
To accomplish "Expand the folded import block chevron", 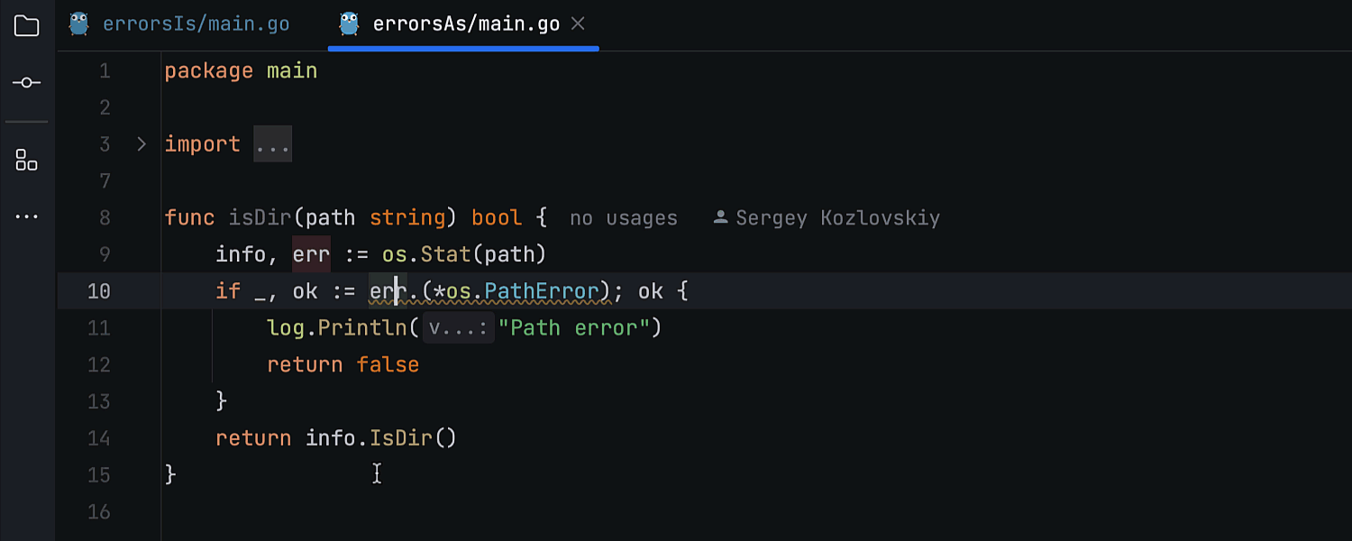I will (x=141, y=144).
